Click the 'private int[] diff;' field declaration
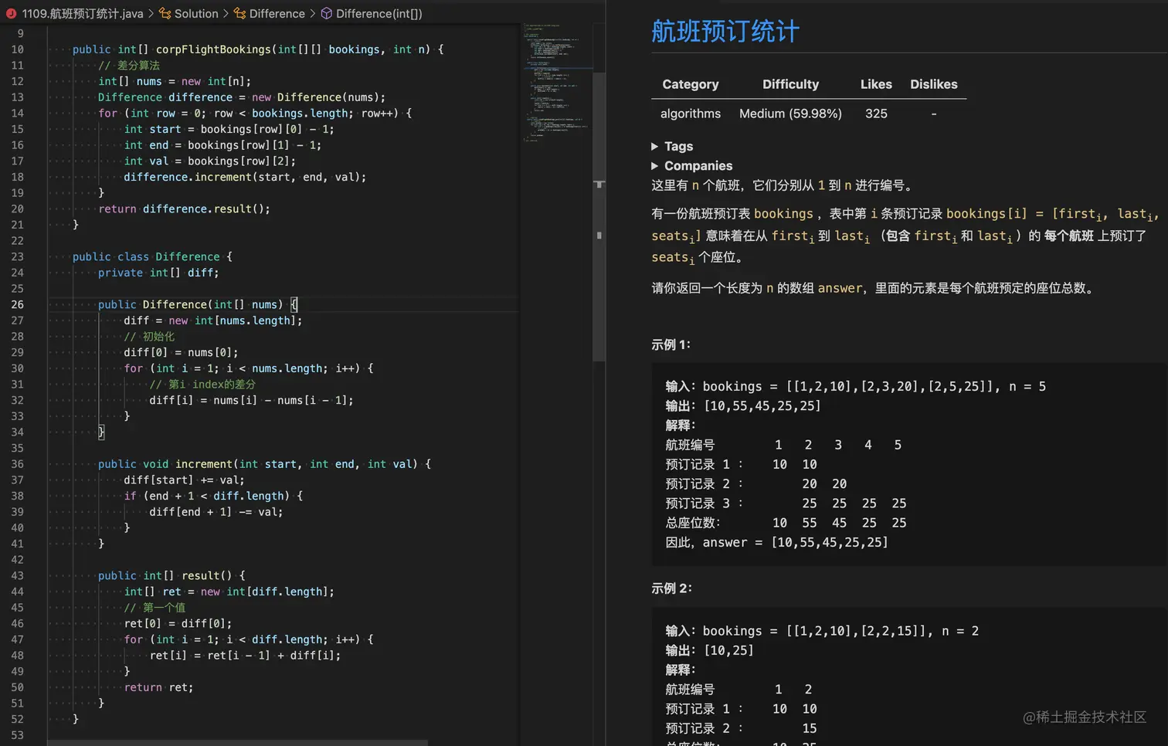The height and width of the screenshot is (746, 1168). point(158,273)
